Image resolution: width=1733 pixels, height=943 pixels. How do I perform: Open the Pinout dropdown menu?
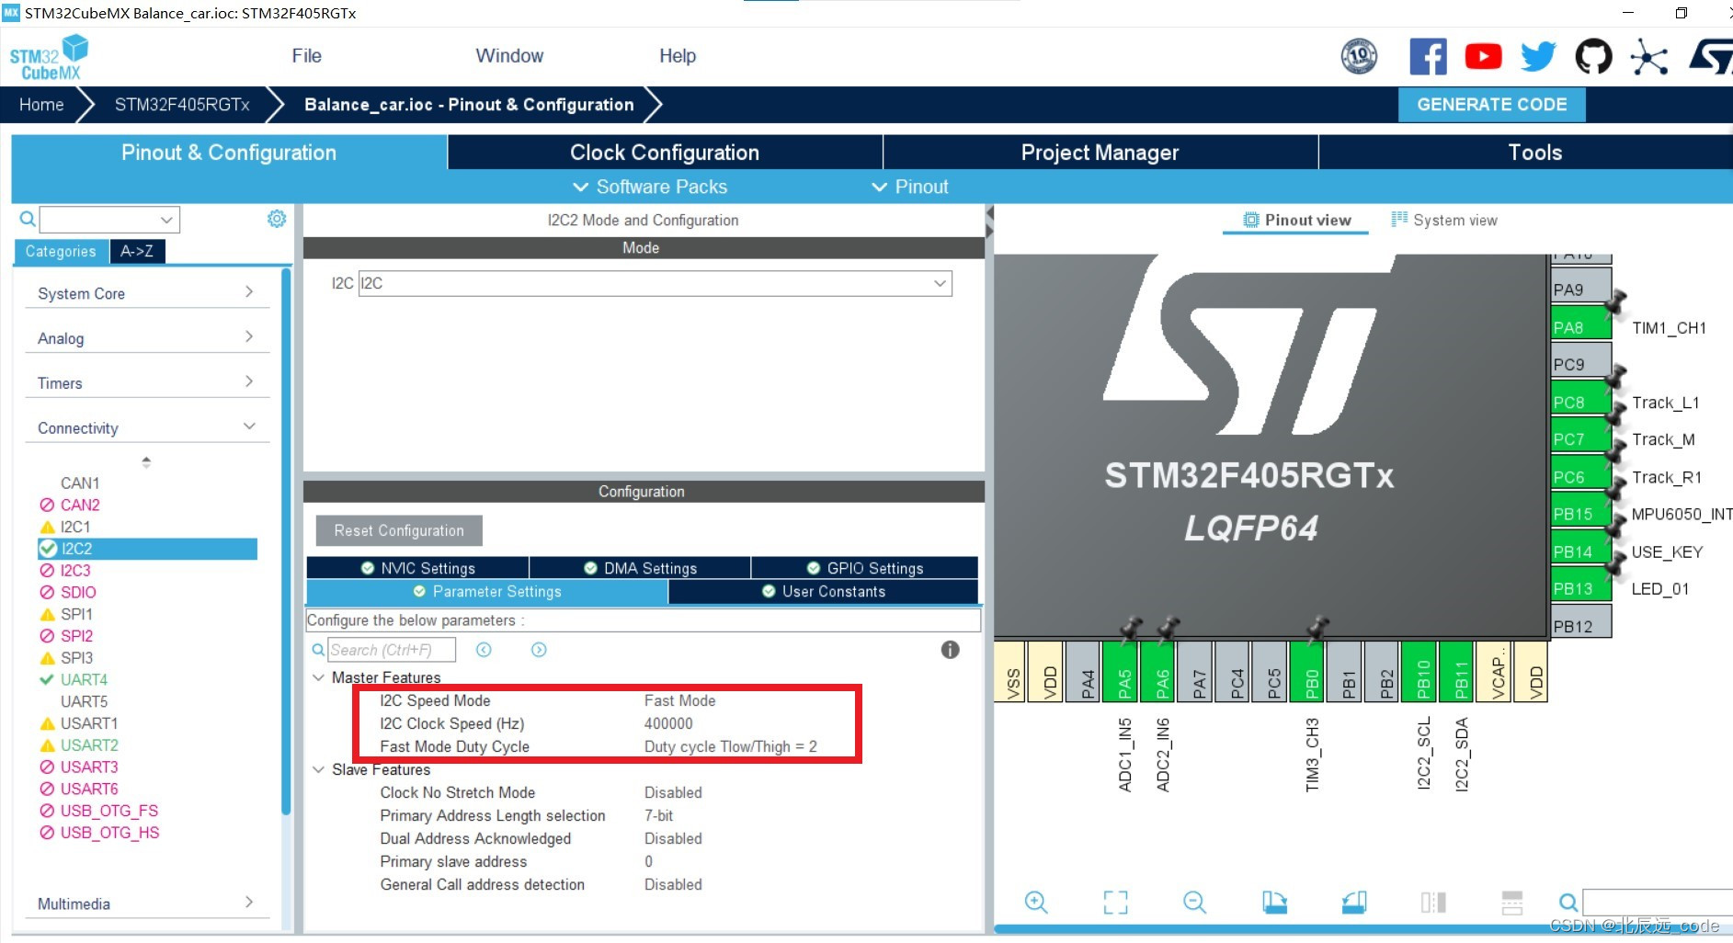pos(909,187)
